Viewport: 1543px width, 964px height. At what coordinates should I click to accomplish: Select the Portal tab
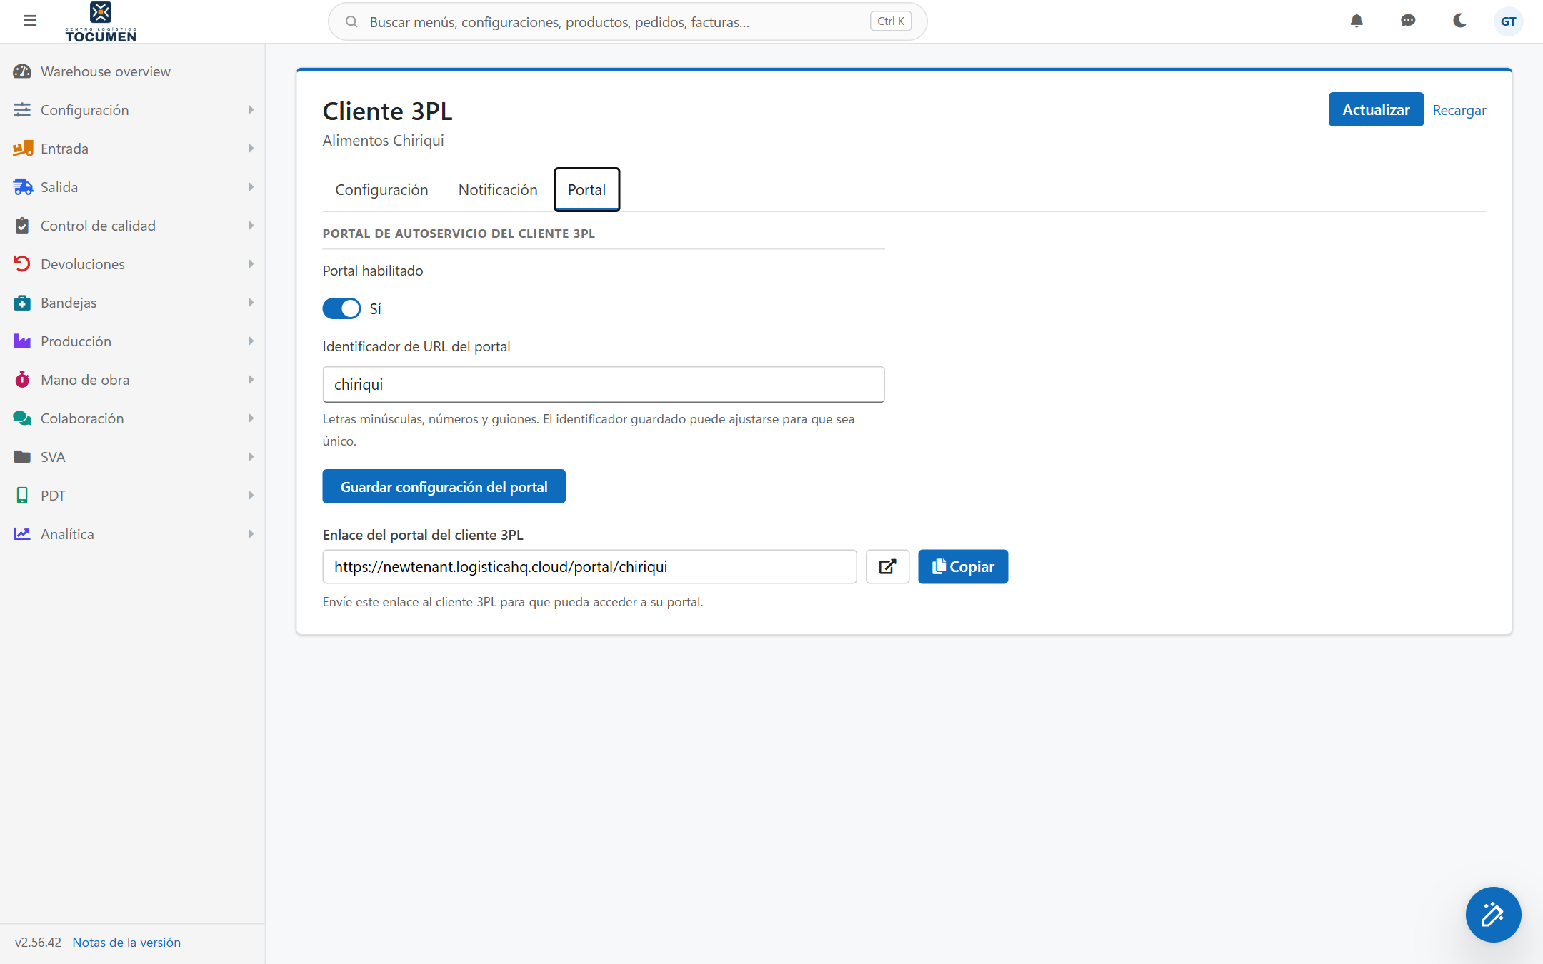click(586, 189)
